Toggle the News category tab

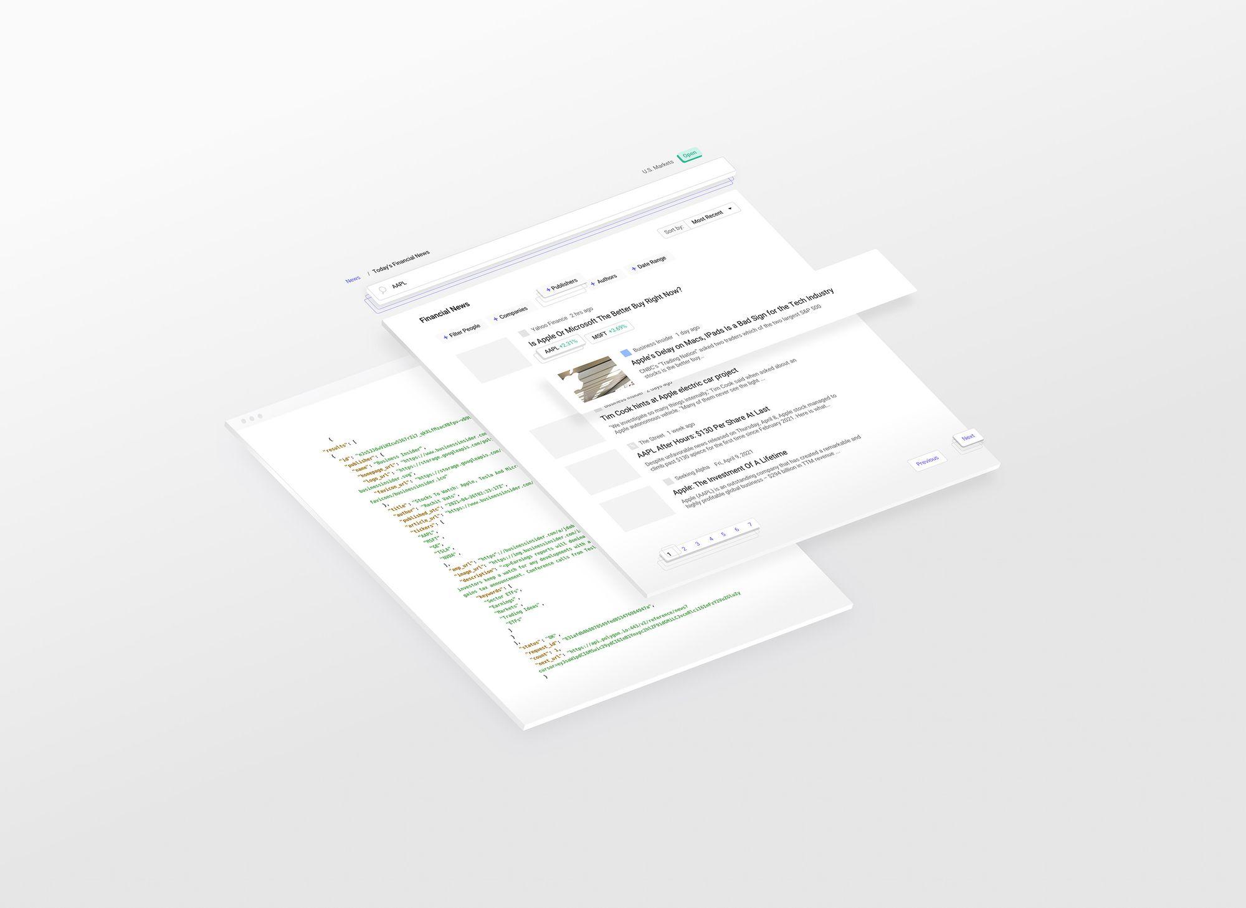[350, 273]
